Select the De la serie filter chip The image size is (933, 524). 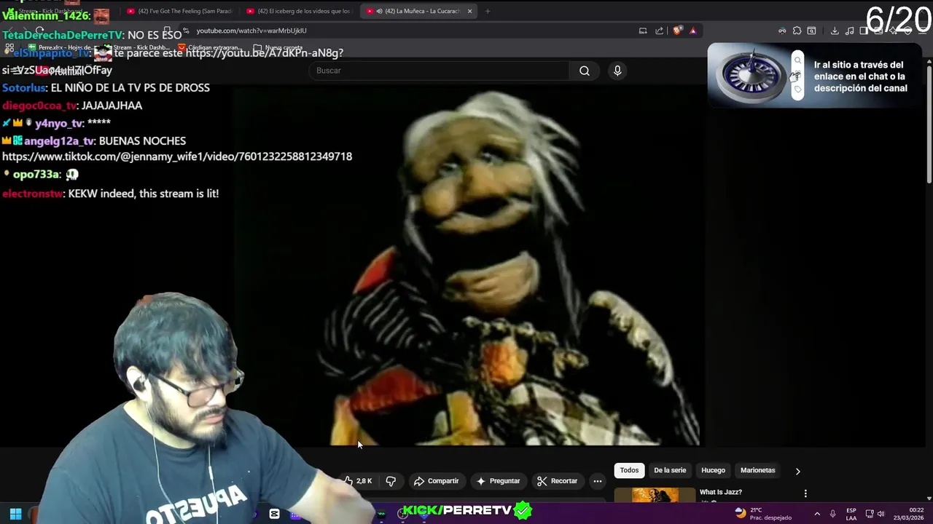point(670,470)
